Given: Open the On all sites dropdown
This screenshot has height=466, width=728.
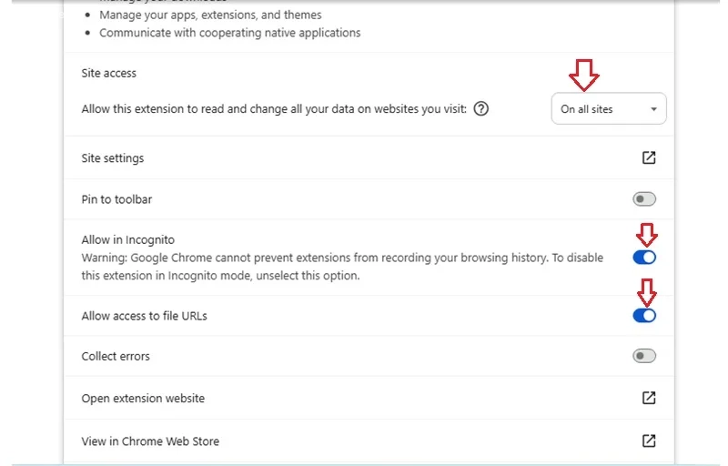Looking at the screenshot, I should coord(609,108).
